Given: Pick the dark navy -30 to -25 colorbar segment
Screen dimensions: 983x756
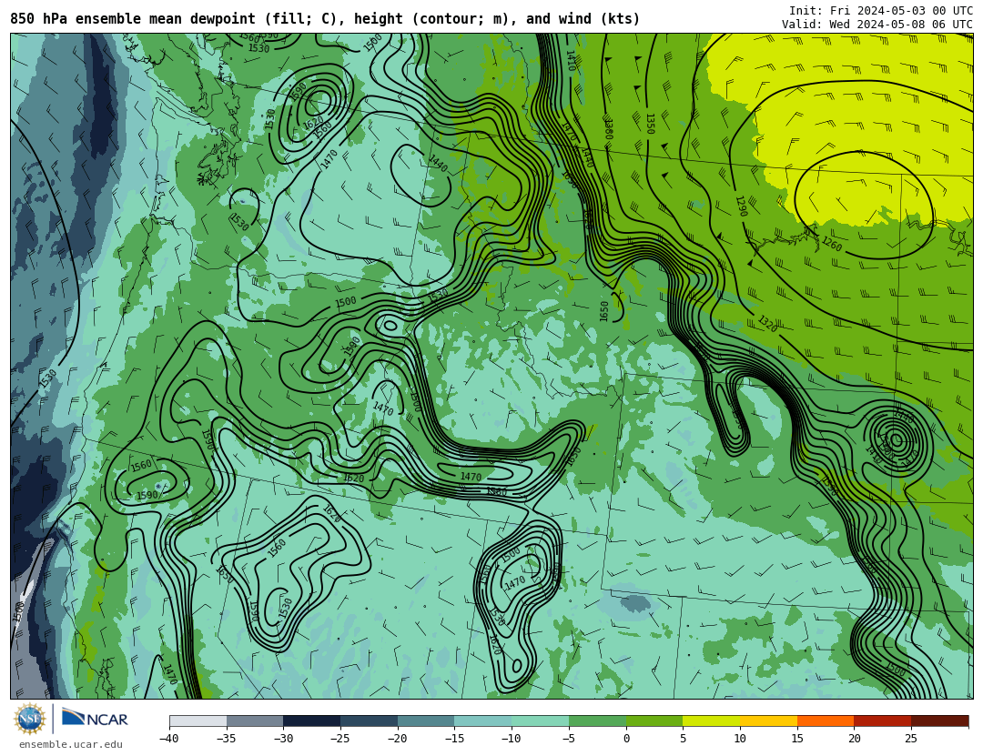Looking at the screenshot, I should 312,721.
